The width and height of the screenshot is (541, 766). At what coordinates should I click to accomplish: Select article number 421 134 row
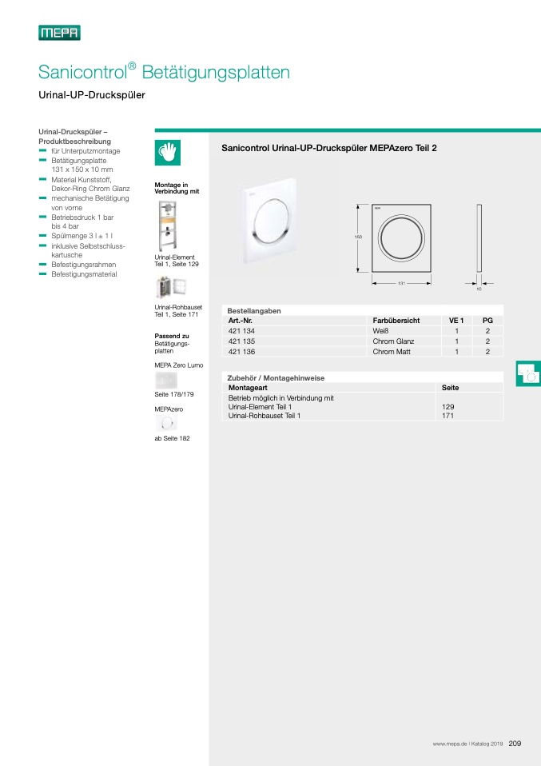pos(241,330)
